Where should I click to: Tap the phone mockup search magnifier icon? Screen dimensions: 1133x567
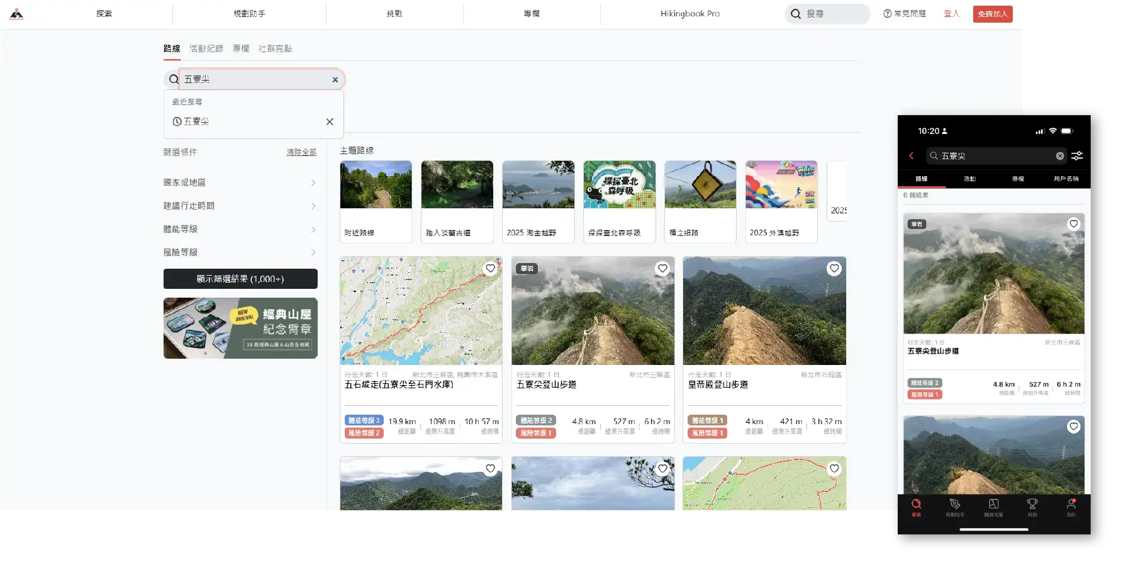(934, 156)
